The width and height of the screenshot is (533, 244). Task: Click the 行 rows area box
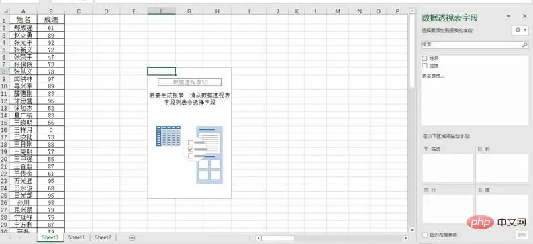[447, 209]
